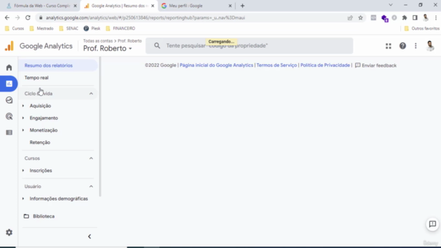Click the share page icon in address bar
Image resolution: width=441 pixels, height=248 pixels.
click(x=350, y=18)
